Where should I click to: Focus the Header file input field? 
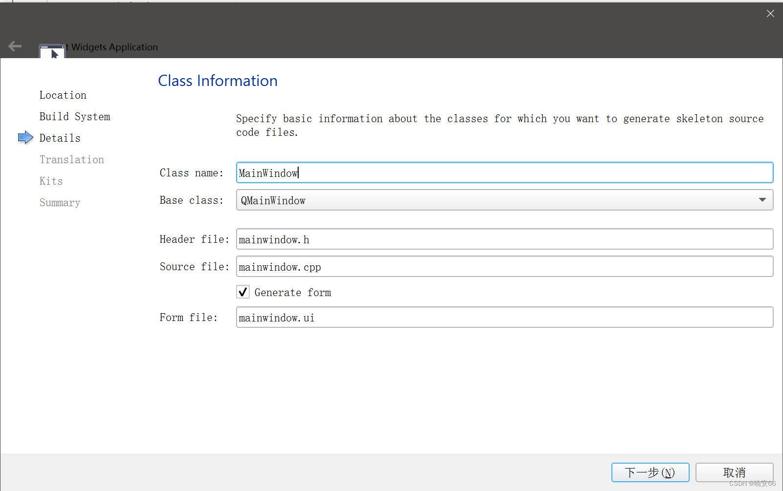point(504,239)
